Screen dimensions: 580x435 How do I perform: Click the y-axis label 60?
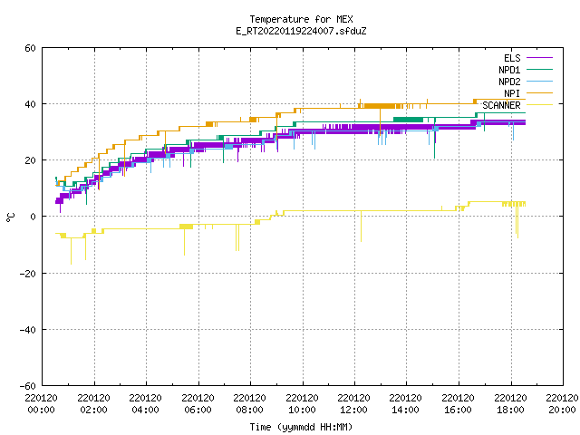(30, 48)
